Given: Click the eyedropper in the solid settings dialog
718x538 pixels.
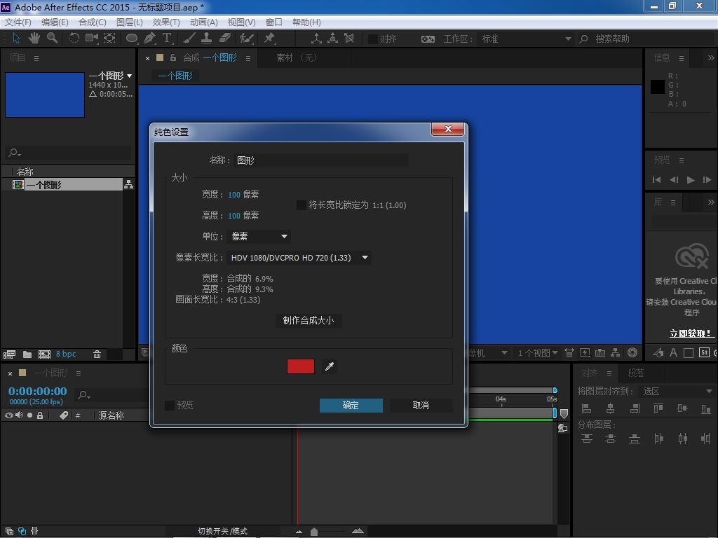Looking at the screenshot, I should (x=330, y=366).
